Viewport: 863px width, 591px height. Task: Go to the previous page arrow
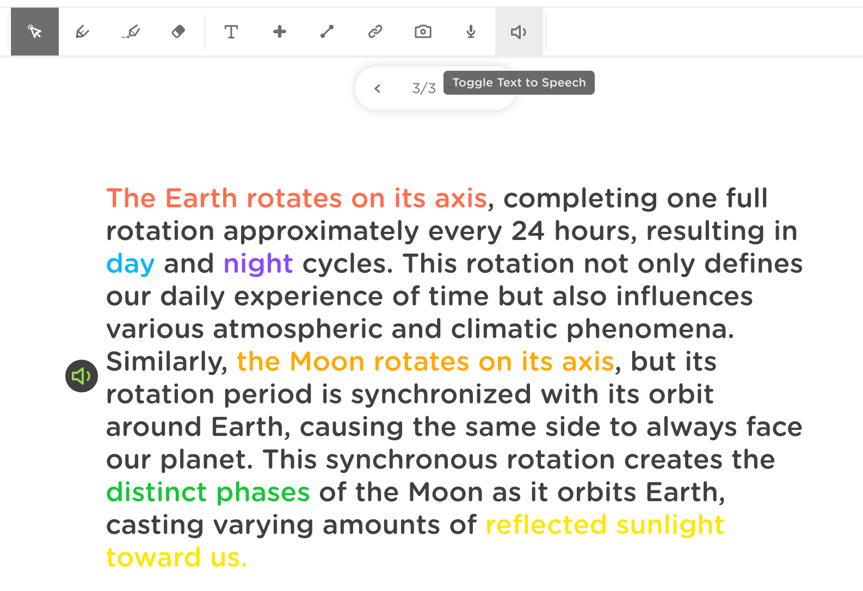pos(378,88)
